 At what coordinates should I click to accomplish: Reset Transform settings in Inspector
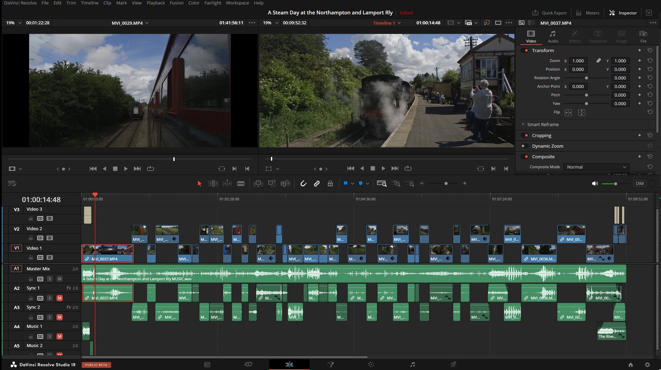click(650, 50)
